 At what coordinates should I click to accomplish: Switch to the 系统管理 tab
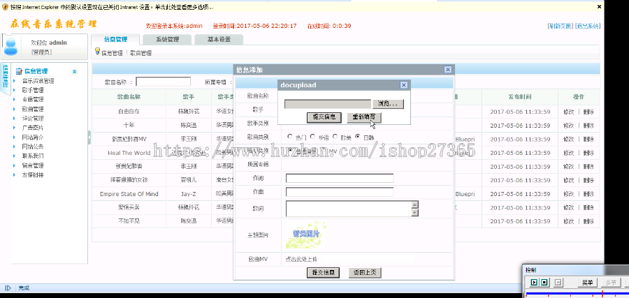[167, 39]
